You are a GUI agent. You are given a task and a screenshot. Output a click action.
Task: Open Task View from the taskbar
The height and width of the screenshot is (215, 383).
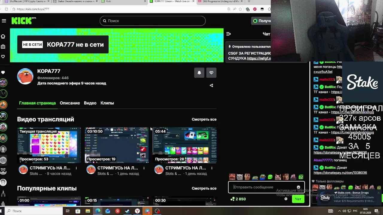tap(68, 211)
